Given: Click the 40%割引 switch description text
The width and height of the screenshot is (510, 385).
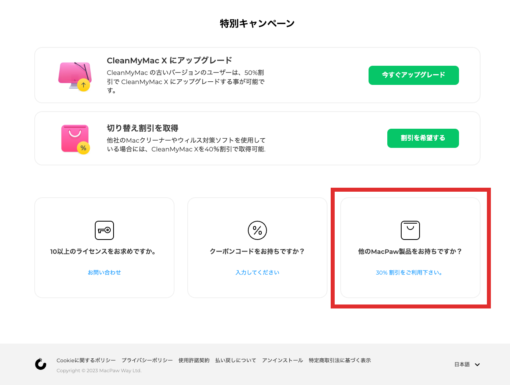Looking at the screenshot, I should coord(186,145).
